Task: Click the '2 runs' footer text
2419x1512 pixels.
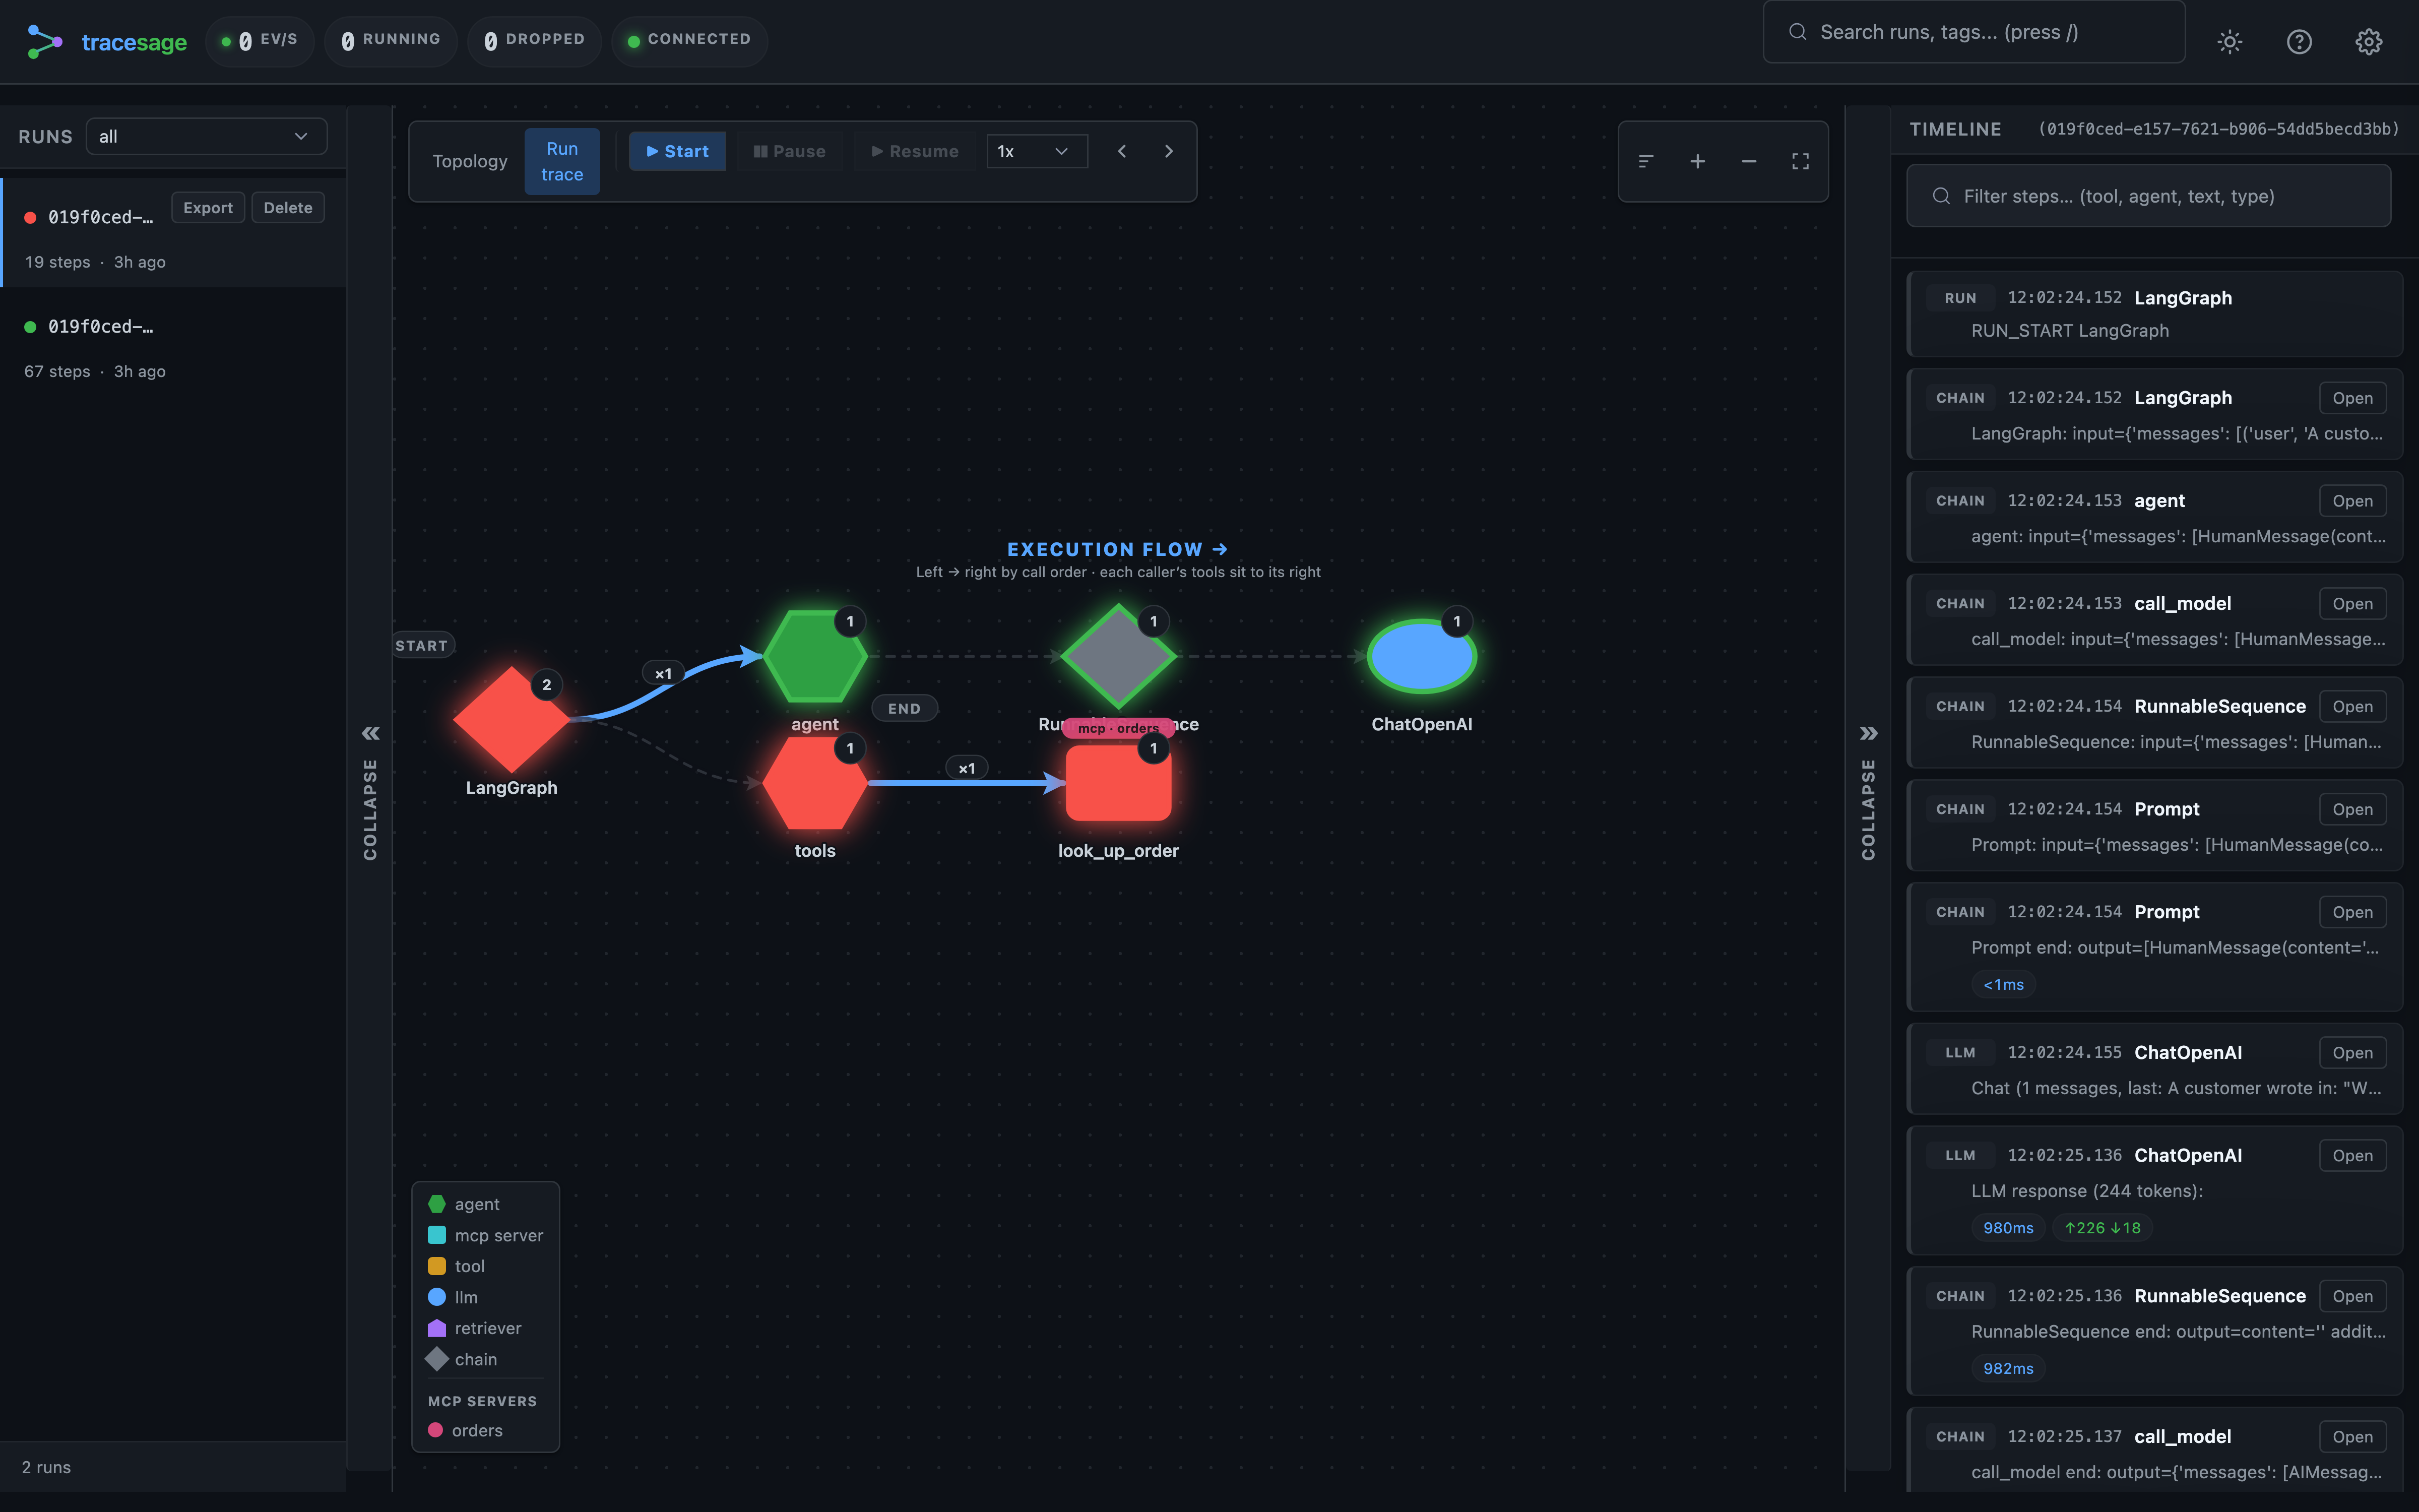Action: (x=46, y=1467)
